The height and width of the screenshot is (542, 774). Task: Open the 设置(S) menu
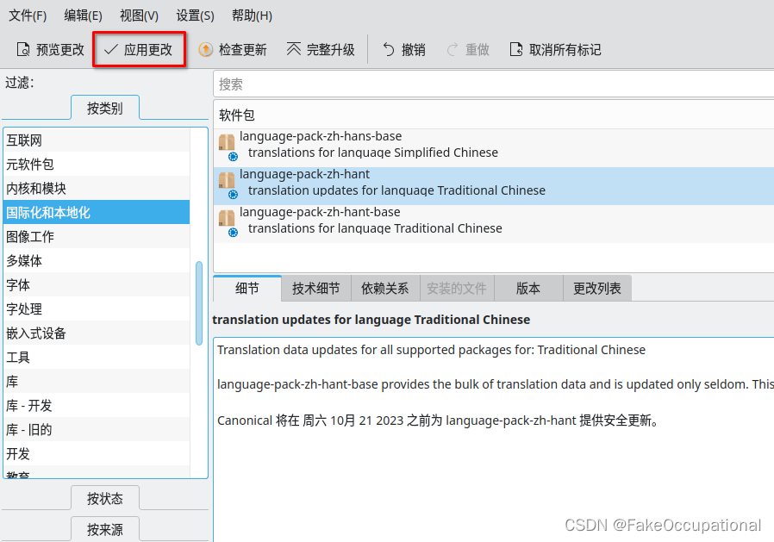pos(195,16)
